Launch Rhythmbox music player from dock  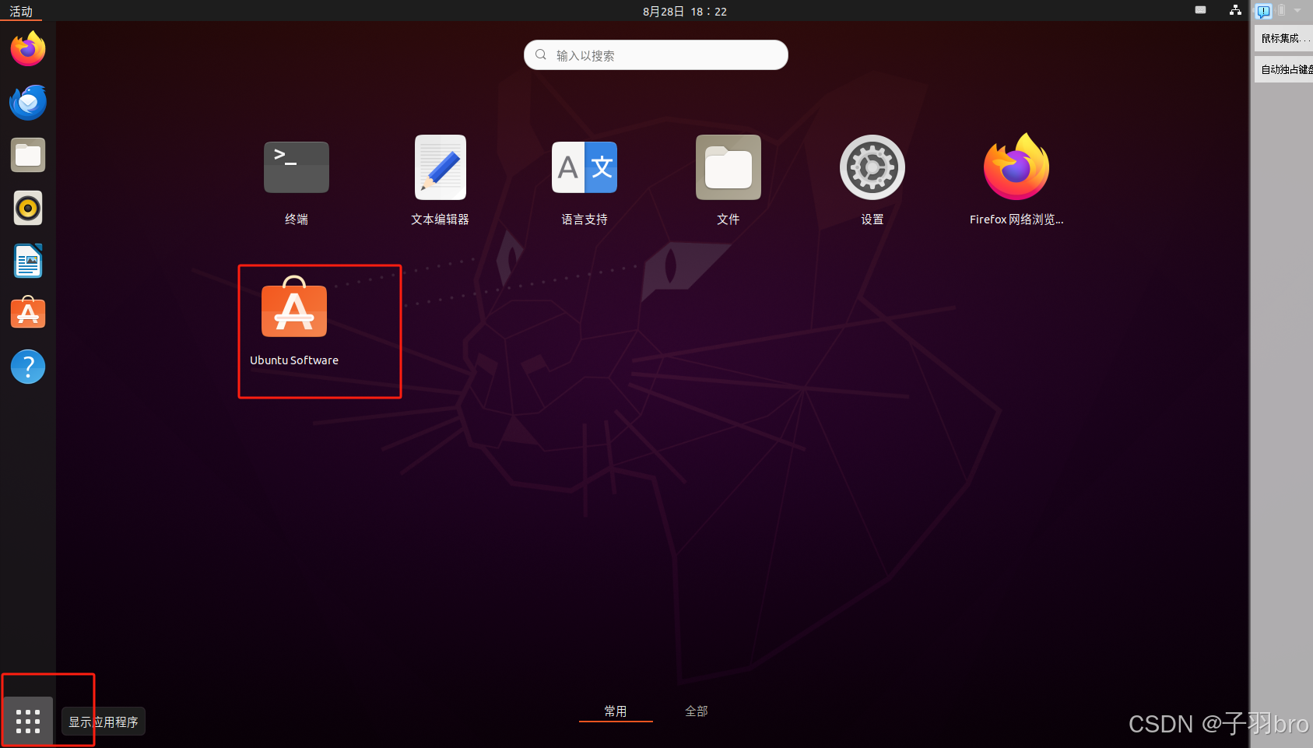pyautogui.click(x=28, y=208)
